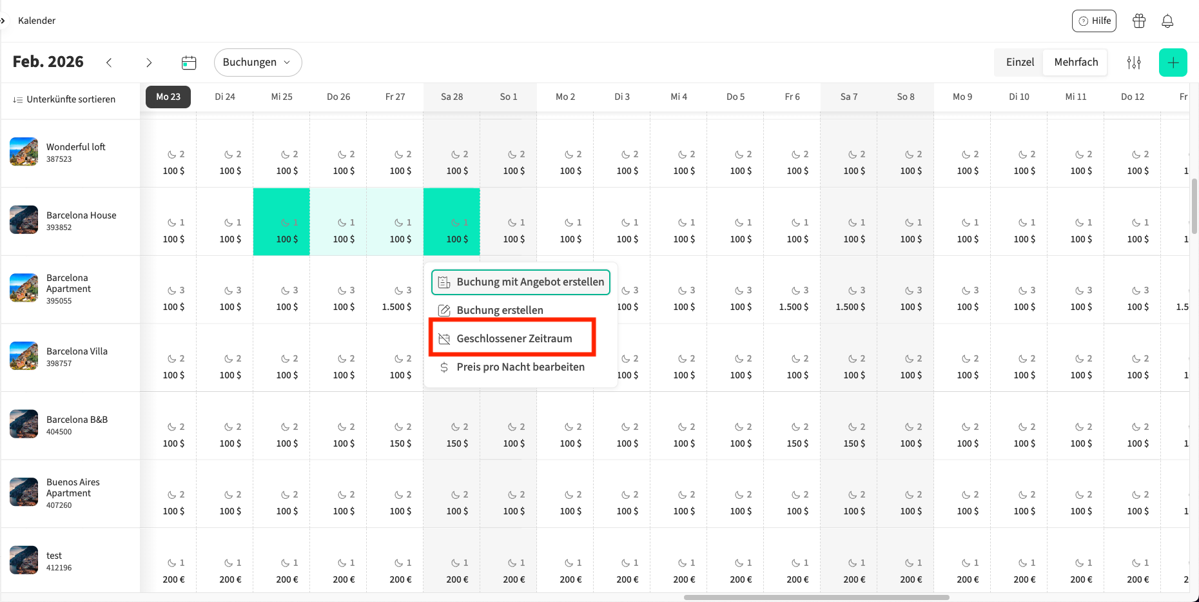The width and height of the screenshot is (1199, 602).
Task: Choose Geschlossener Zeitraum from context menu
Action: click(x=513, y=338)
